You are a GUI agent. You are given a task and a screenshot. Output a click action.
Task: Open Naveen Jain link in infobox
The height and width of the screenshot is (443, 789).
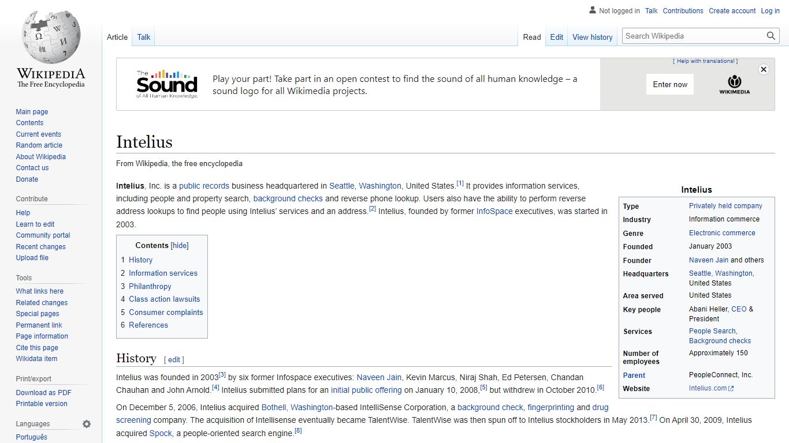(709, 260)
